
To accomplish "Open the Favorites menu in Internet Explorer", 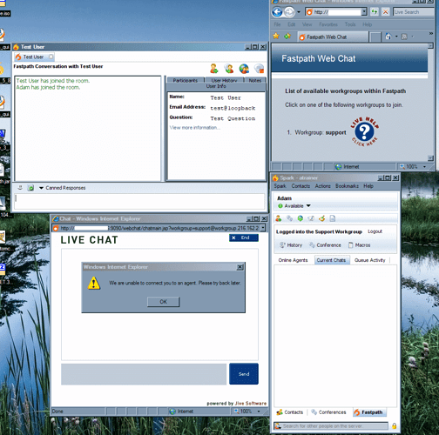I will (328, 24).
